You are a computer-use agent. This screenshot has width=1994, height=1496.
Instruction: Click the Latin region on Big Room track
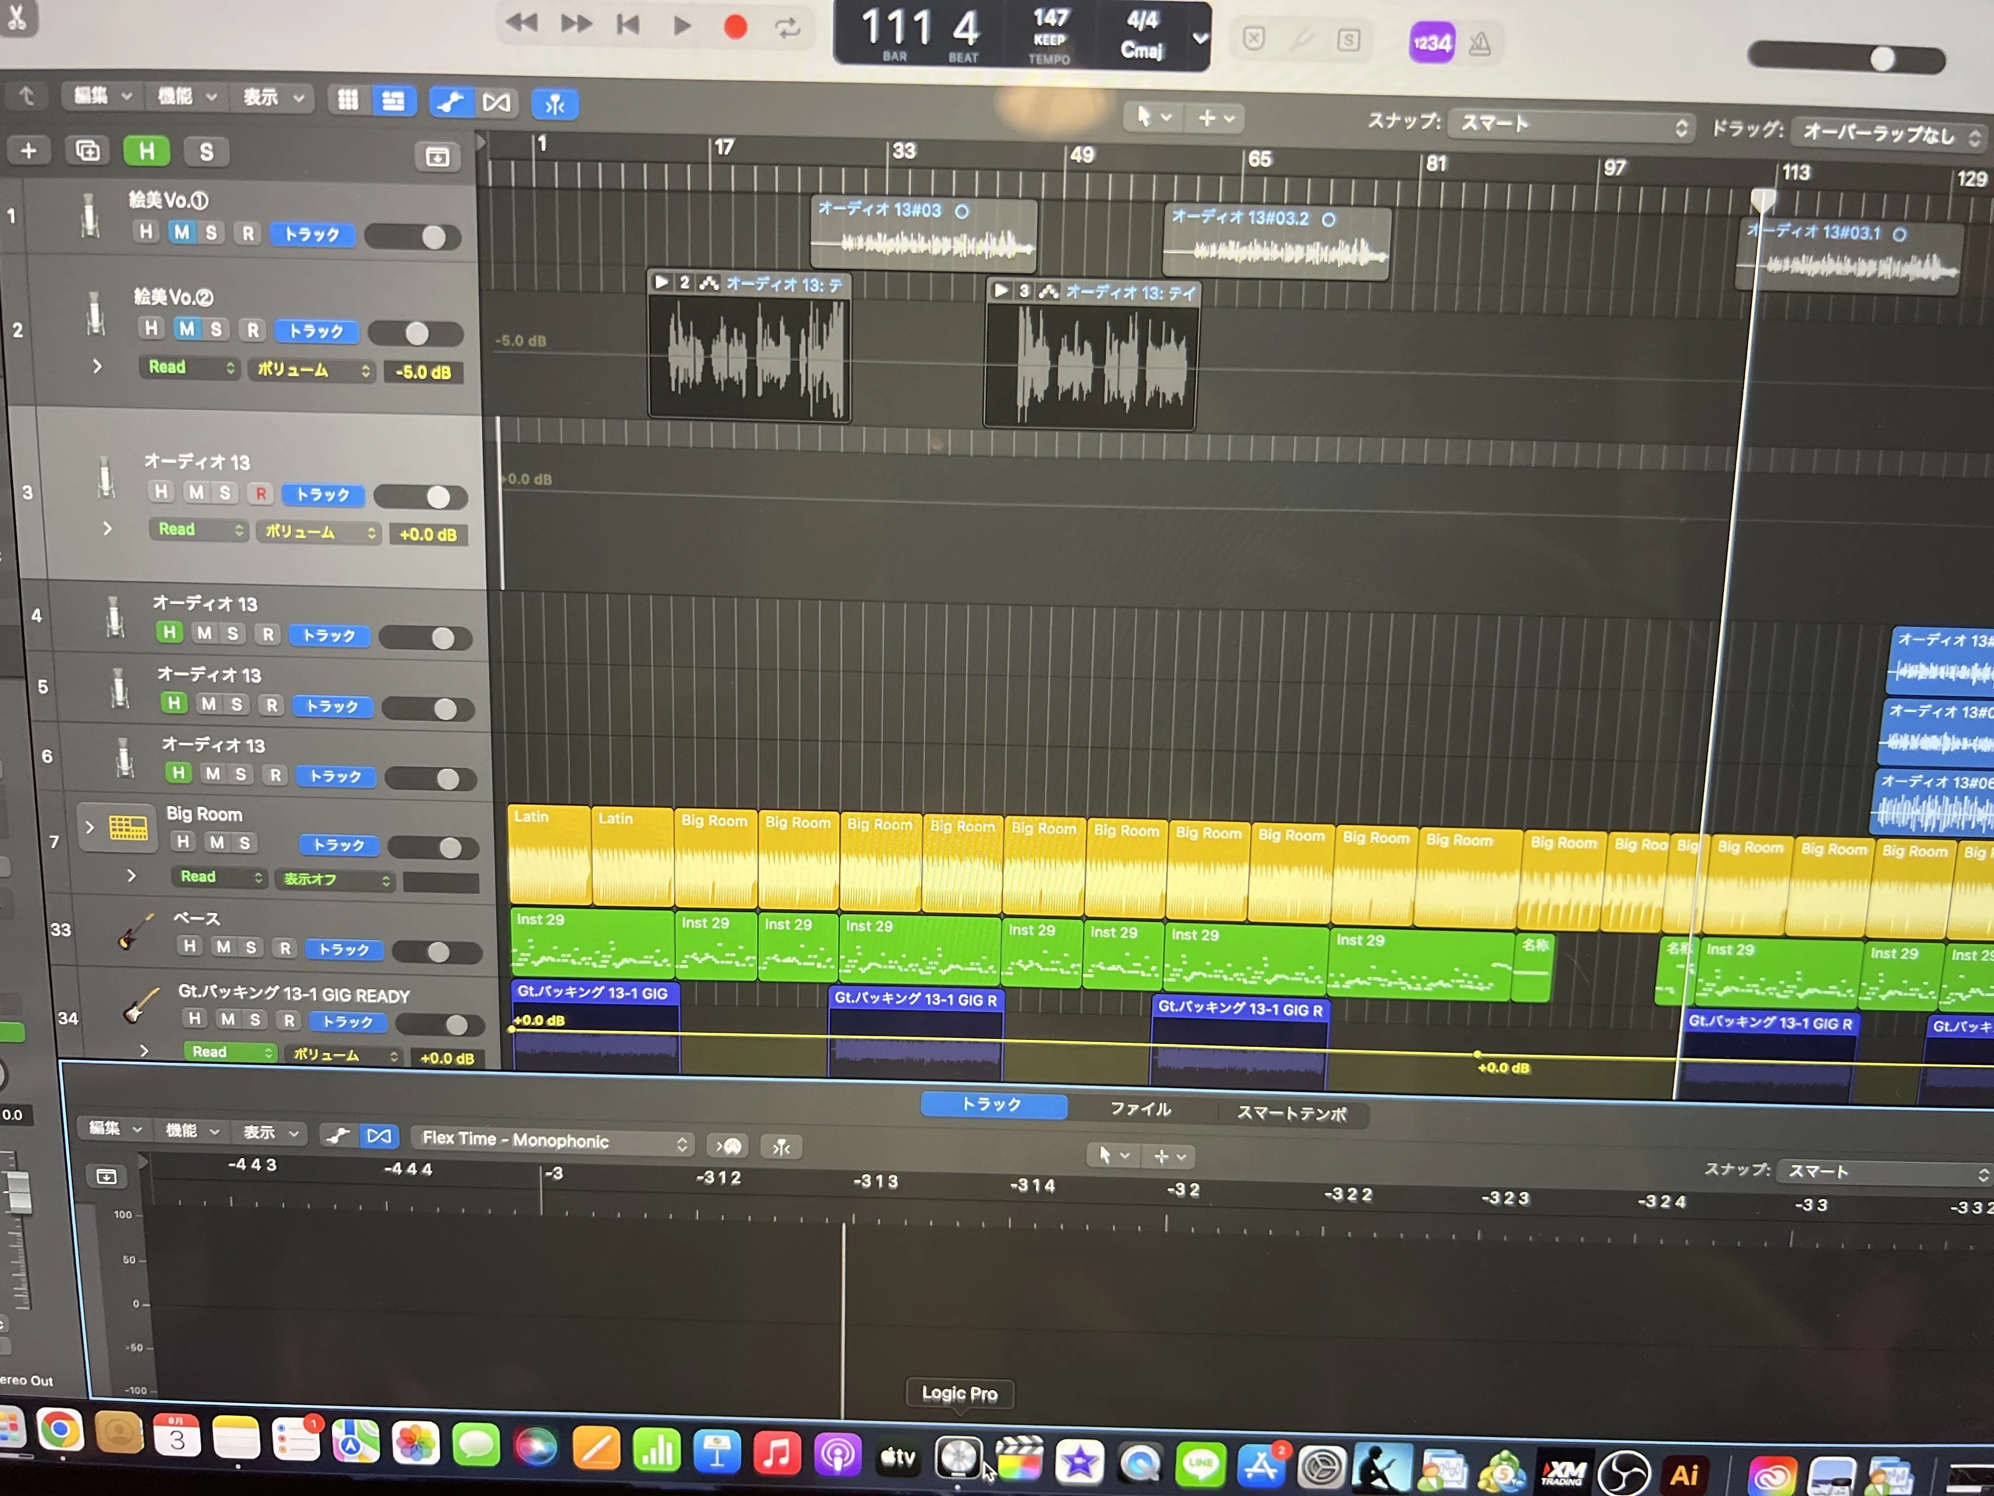[x=548, y=853]
